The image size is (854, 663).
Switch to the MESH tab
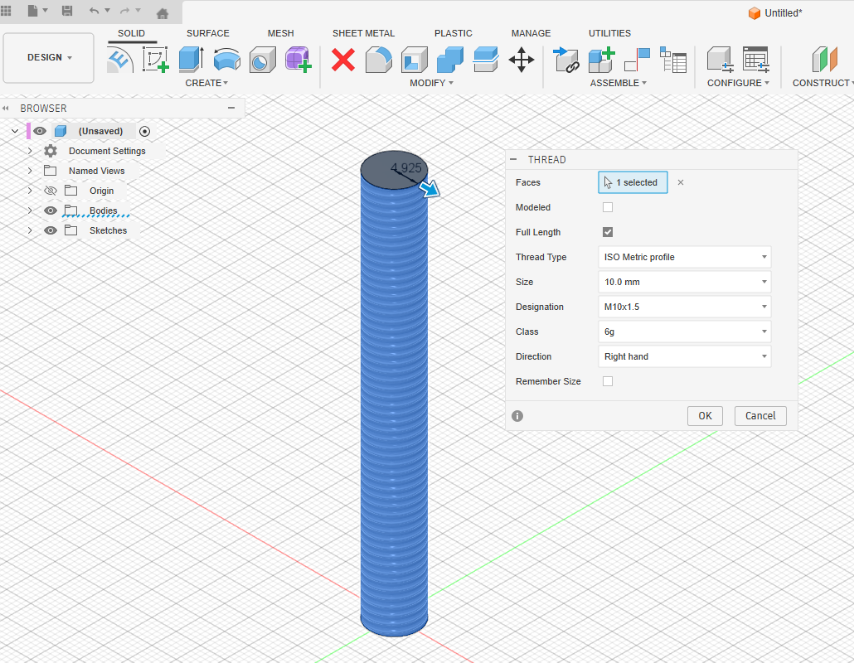pos(280,33)
